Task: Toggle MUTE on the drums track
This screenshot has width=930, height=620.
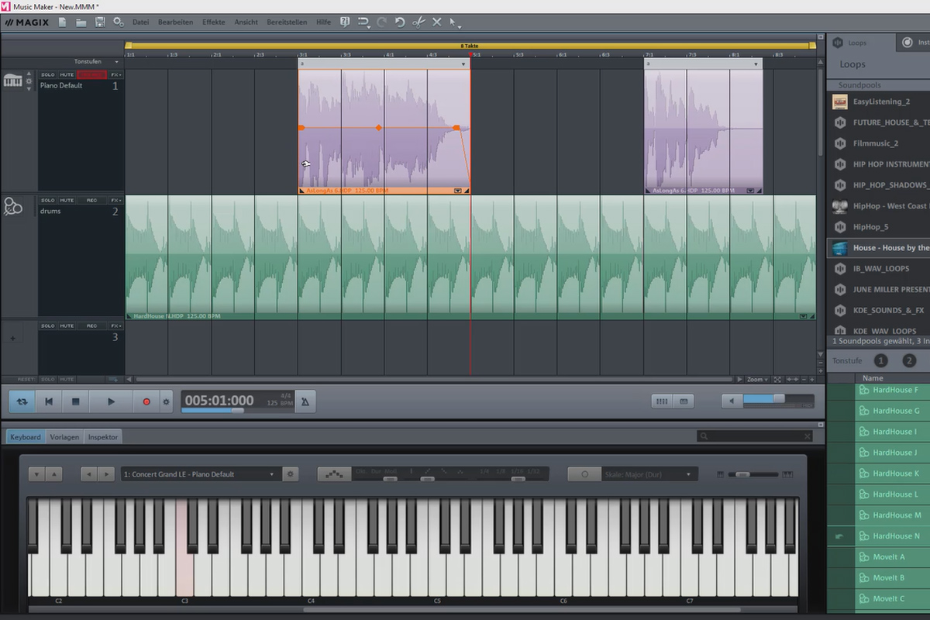Action: point(67,200)
